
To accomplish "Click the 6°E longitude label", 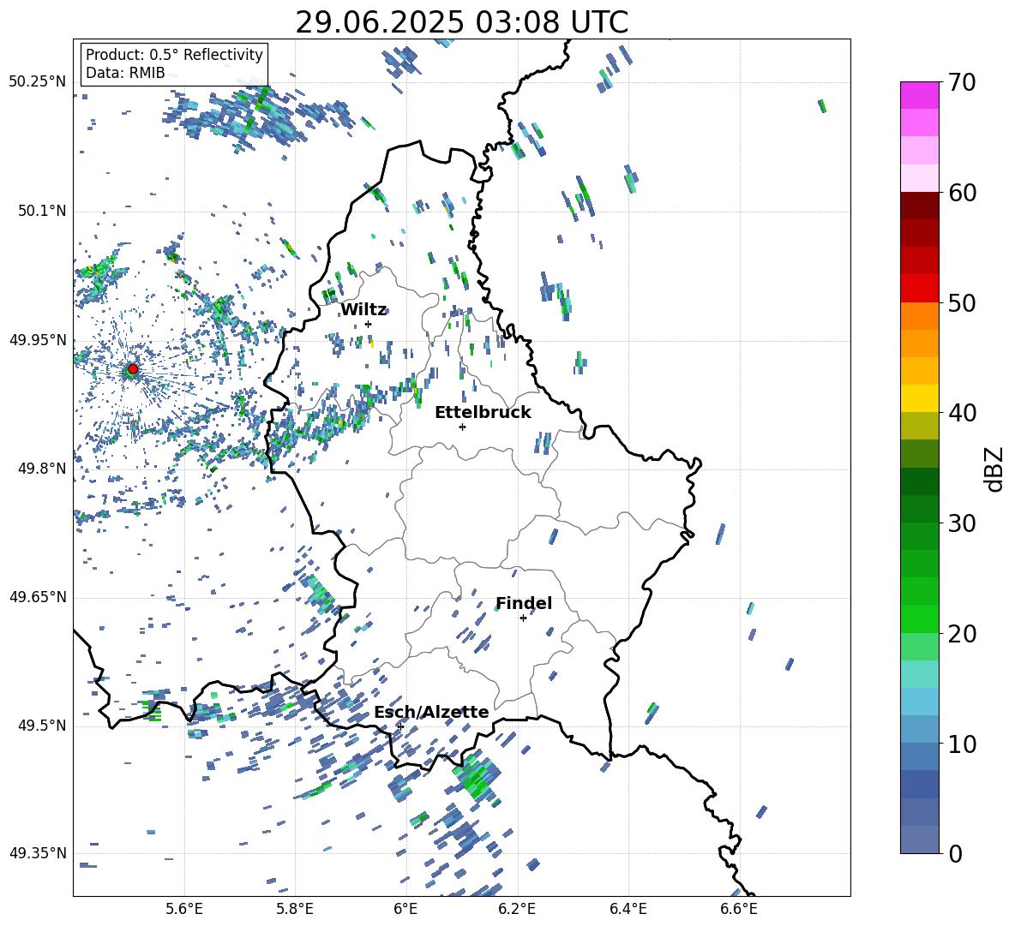I will point(405,909).
